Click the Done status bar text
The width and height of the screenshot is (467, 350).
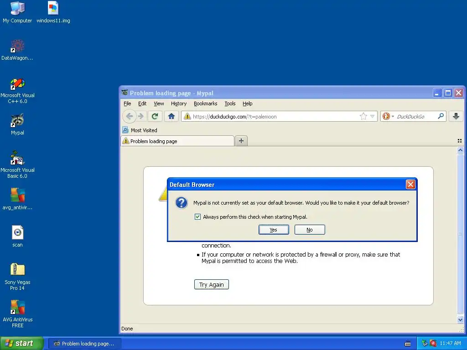(127, 329)
